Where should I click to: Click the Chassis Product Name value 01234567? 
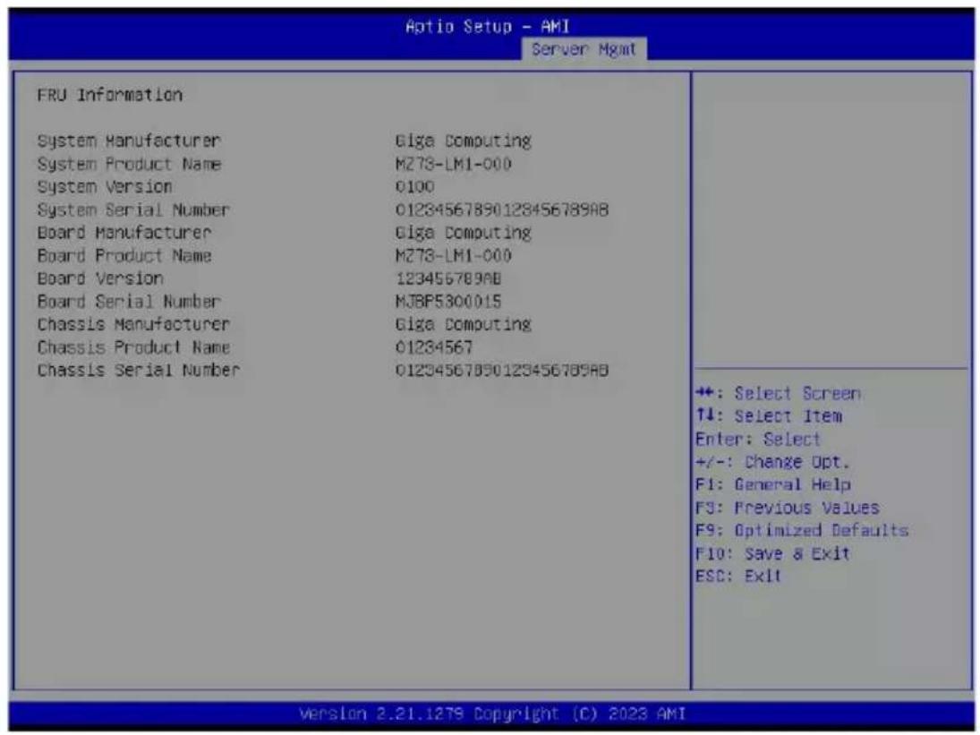[x=434, y=347]
